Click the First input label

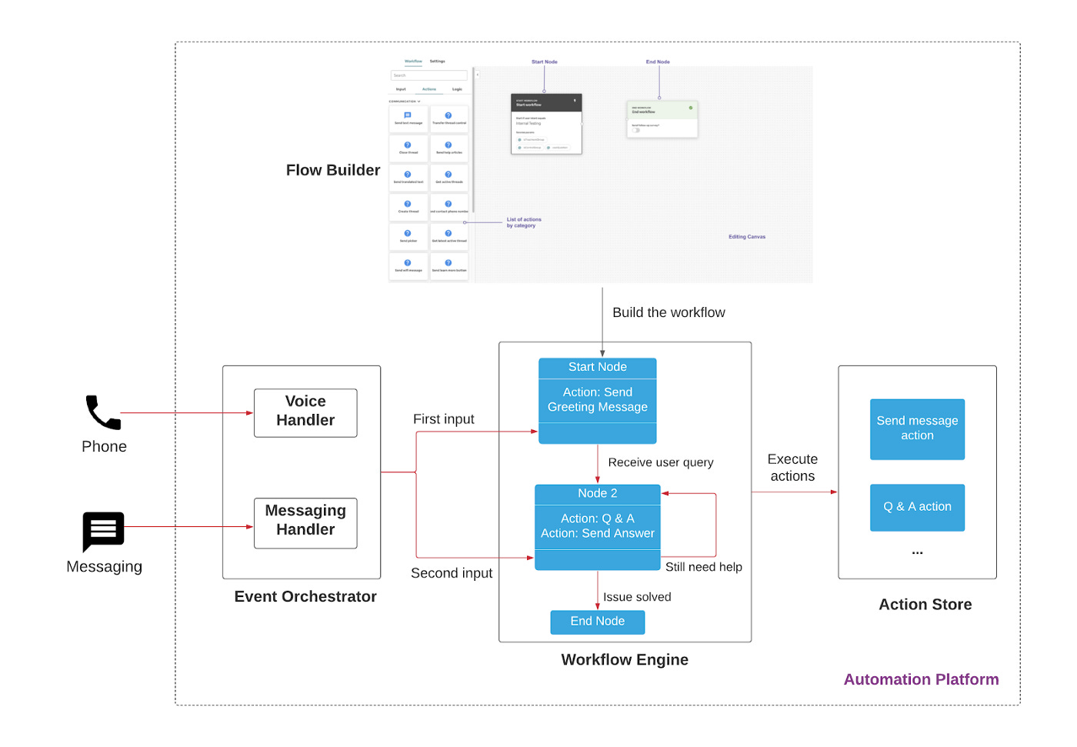[x=444, y=419]
